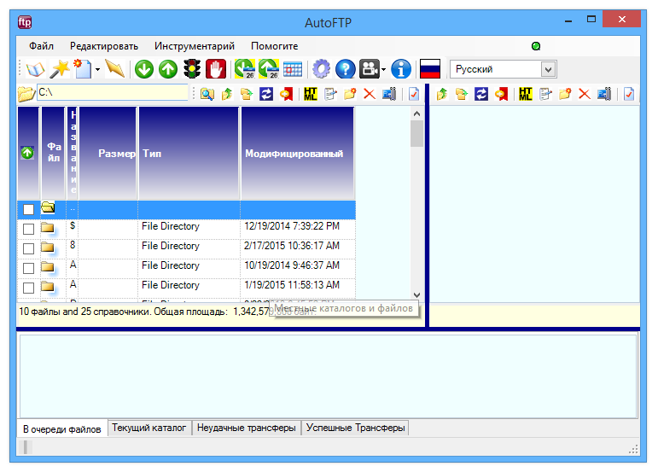Screen dimensions: 658x472
Task: Check the folder modified 1/19/2015 11:58:13 AM
Action: [x=28, y=288]
